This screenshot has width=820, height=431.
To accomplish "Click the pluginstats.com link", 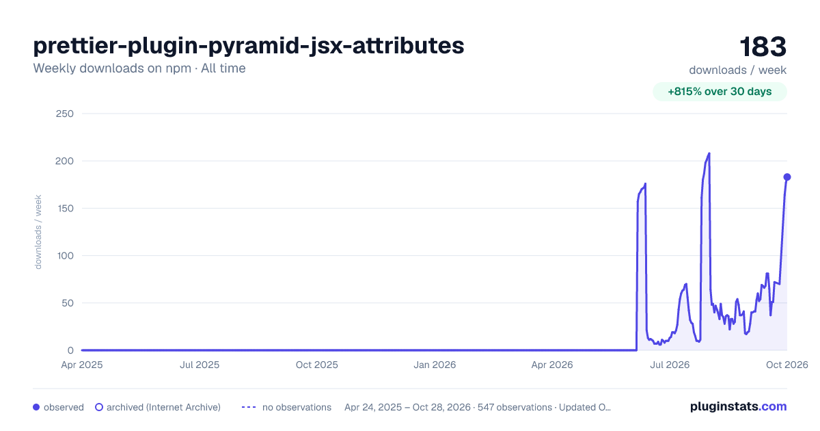I will coord(738,406).
